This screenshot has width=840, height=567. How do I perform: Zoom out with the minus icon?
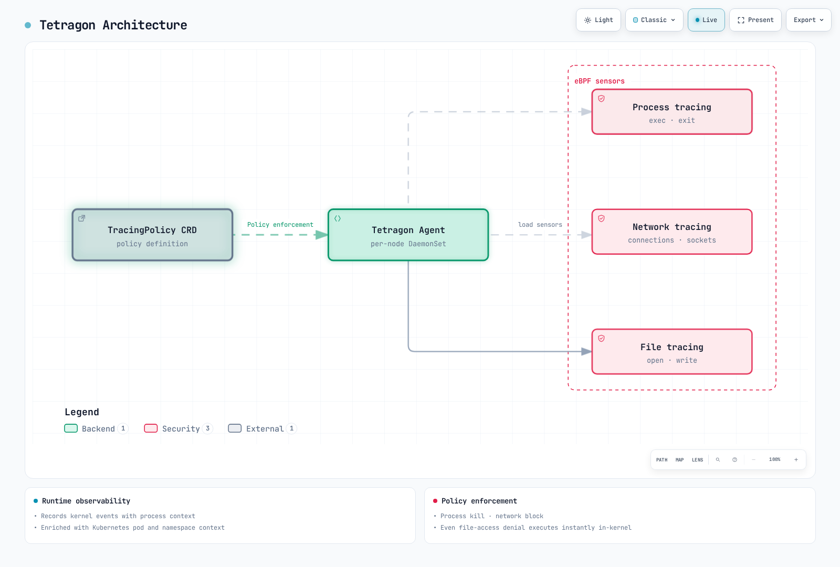[753, 460]
